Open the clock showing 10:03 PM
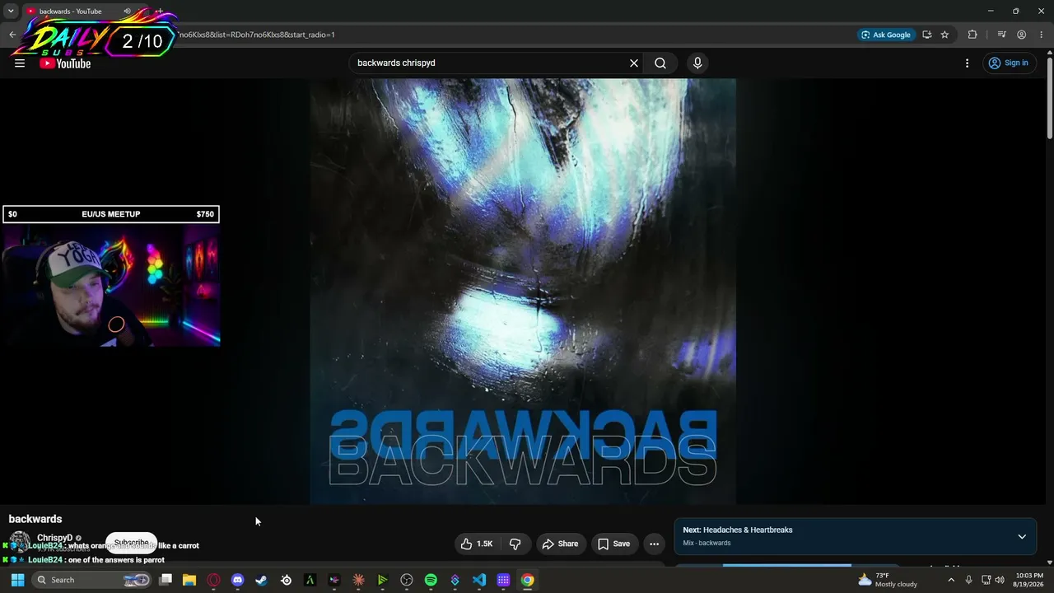 [1030, 580]
